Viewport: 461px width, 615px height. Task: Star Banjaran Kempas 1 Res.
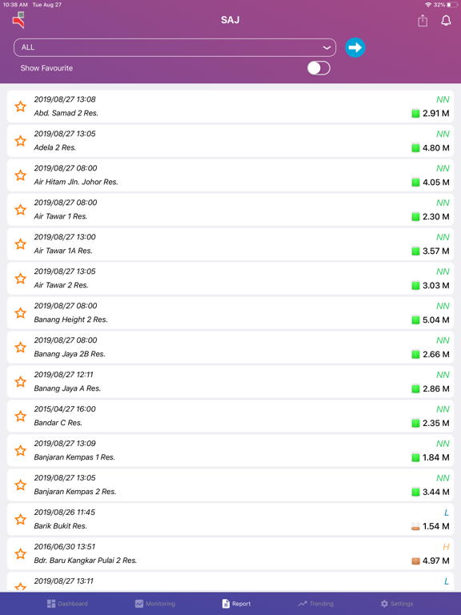pyautogui.click(x=20, y=451)
